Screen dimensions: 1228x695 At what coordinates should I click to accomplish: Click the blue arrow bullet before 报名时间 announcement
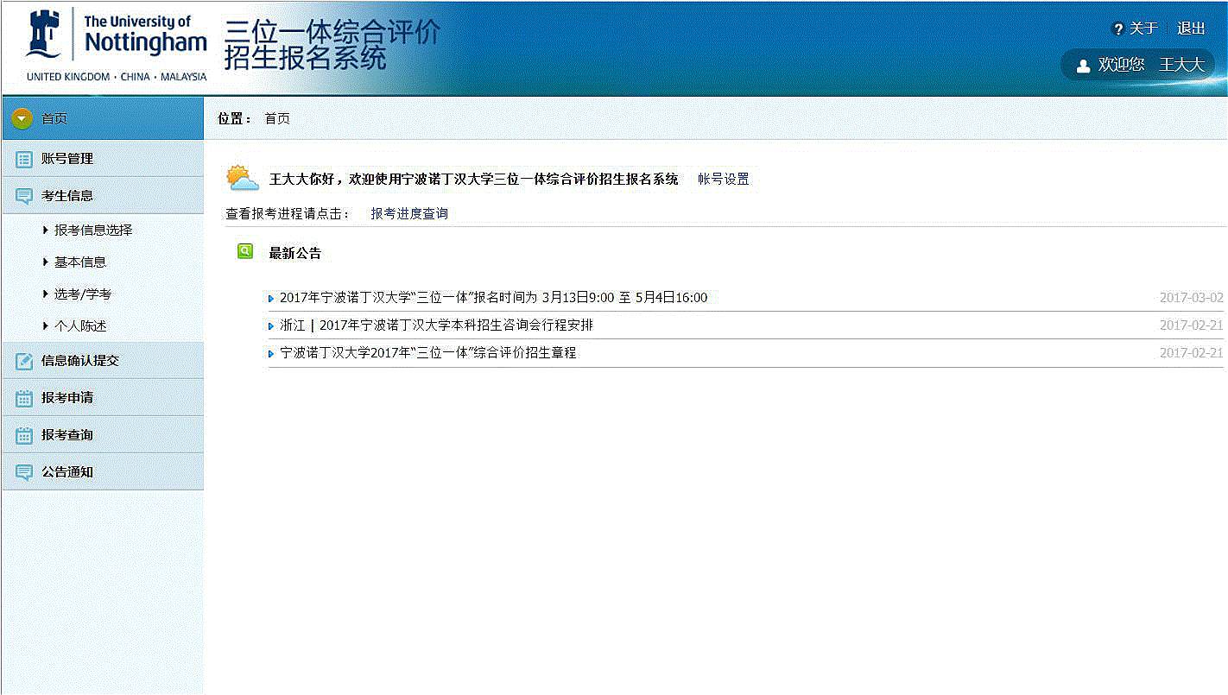[271, 299]
